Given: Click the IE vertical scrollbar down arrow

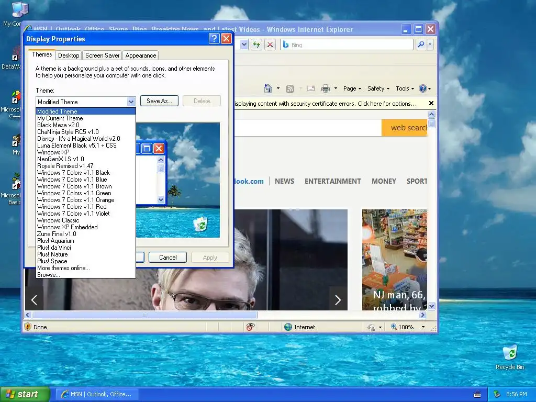Looking at the screenshot, I should click(431, 306).
